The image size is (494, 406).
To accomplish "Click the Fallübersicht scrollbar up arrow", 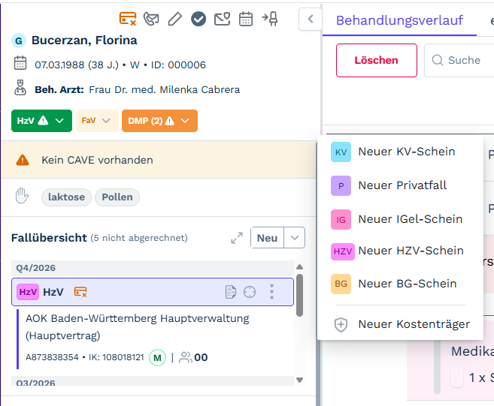I will (x=299, y=267).
